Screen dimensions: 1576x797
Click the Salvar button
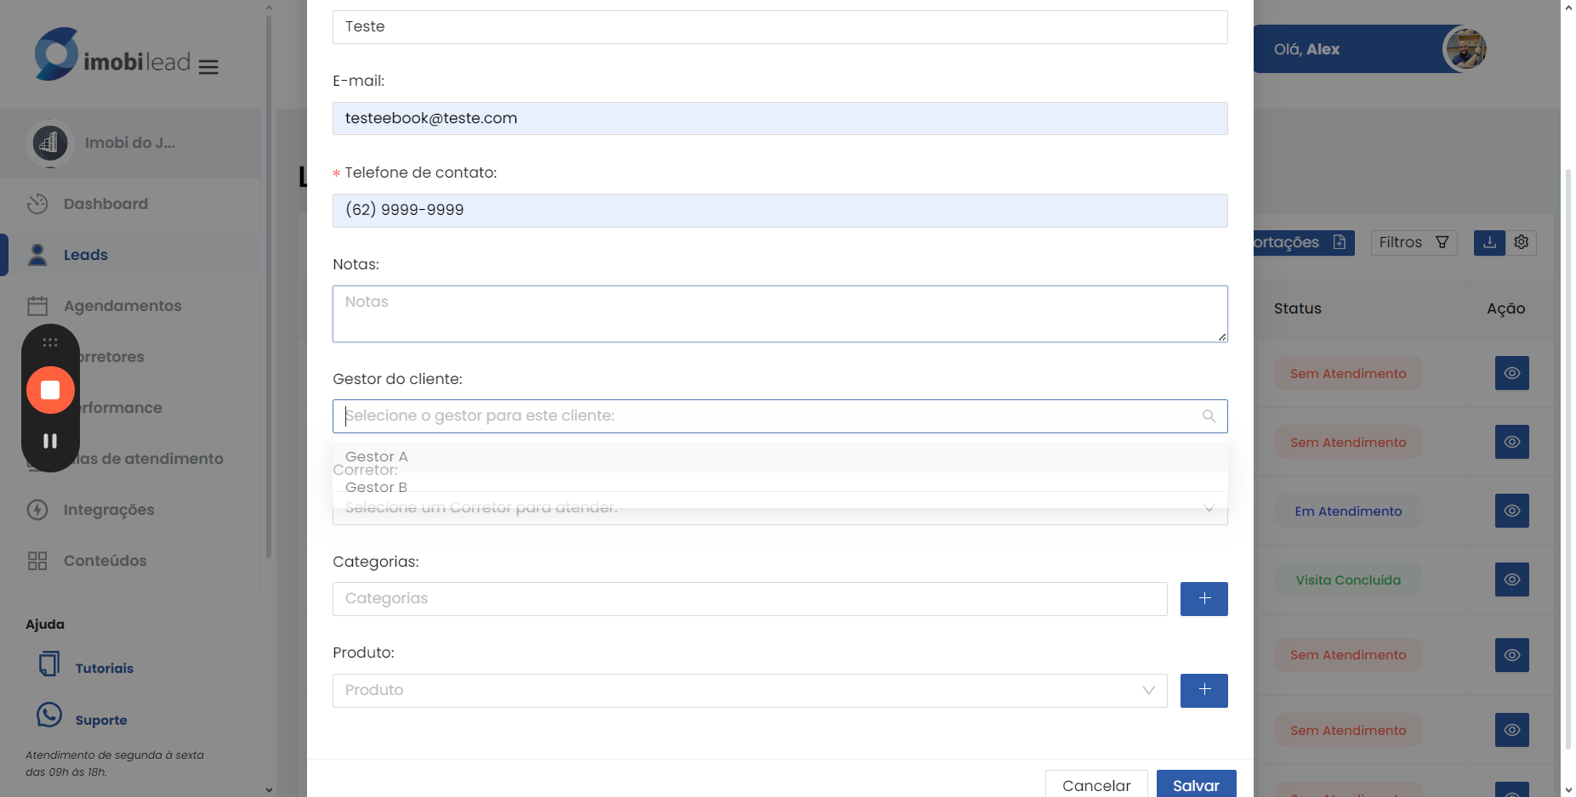(1195, 785)
